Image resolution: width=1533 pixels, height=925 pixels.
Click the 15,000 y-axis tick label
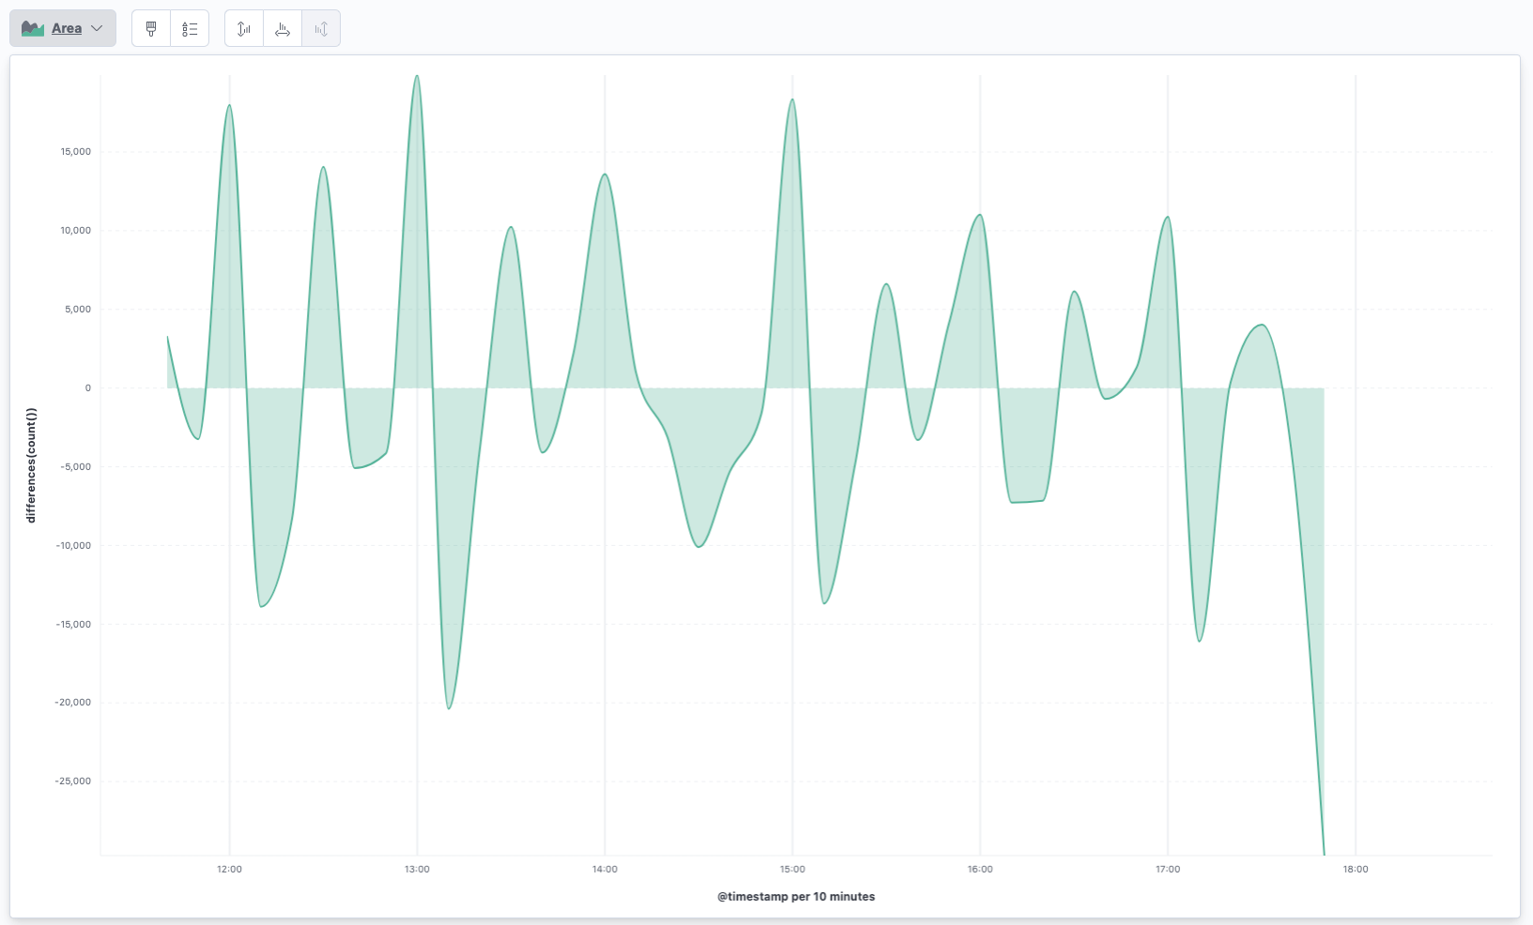tap(75, 152)
